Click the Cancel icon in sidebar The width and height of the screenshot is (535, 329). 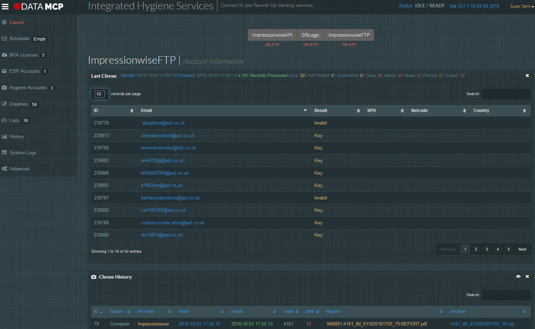pyautogui.click(x=4, y=22)
